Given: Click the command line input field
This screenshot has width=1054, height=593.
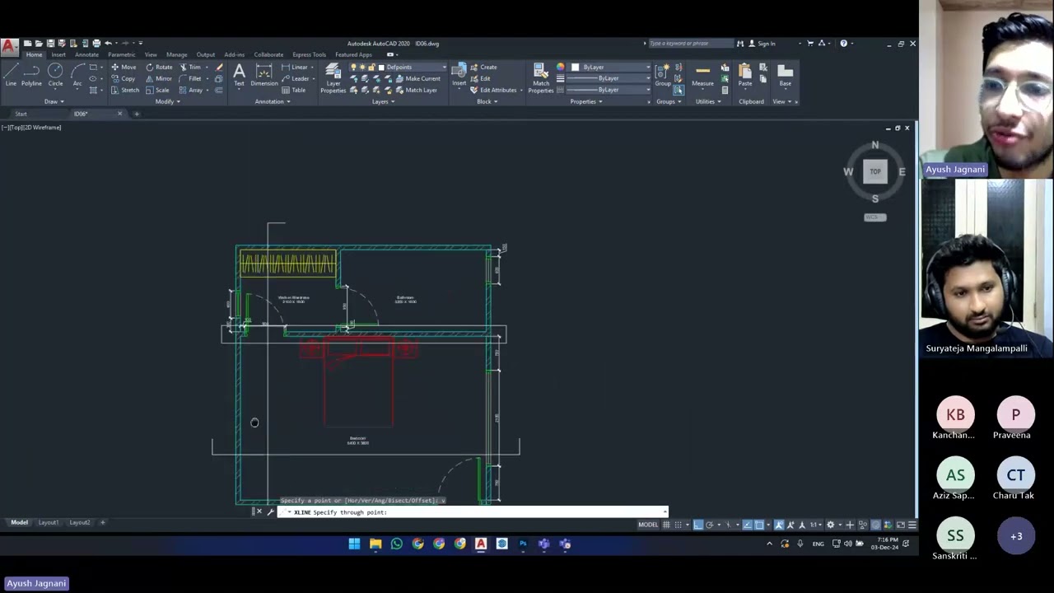Looking at the screenshot, I should (472, 512).
